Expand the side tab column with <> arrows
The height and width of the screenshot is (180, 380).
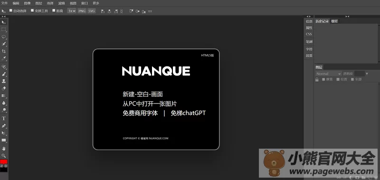tap(308, 16)
